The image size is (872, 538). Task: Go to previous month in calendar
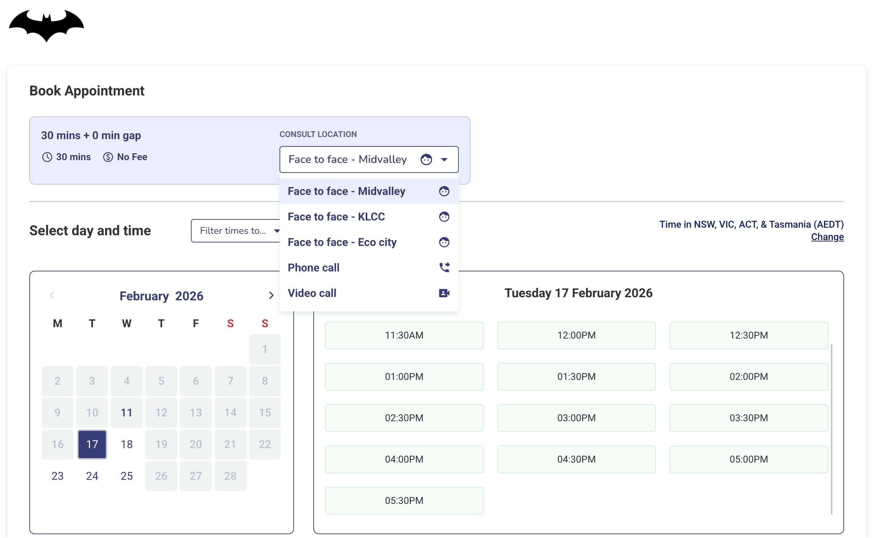click(52, 295)
